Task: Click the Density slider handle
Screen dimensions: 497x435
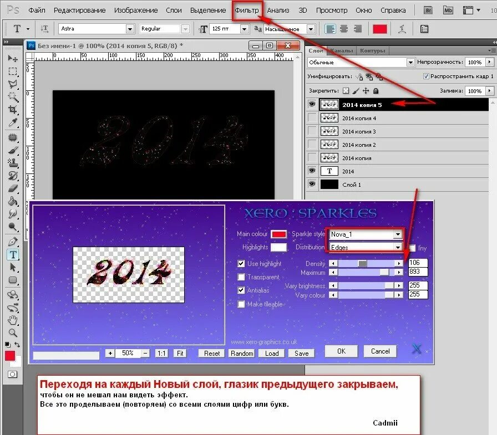Action: click(363, 263)
